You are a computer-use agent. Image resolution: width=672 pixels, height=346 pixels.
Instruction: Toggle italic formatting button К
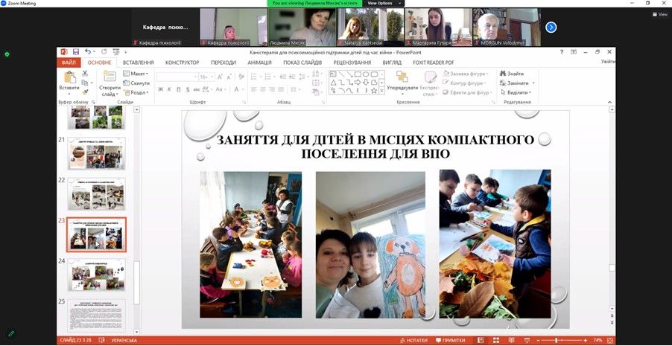coord(169,89)
